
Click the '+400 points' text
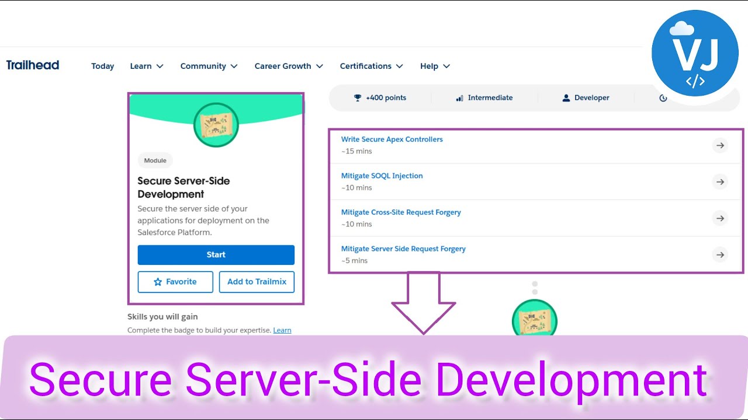386,98
